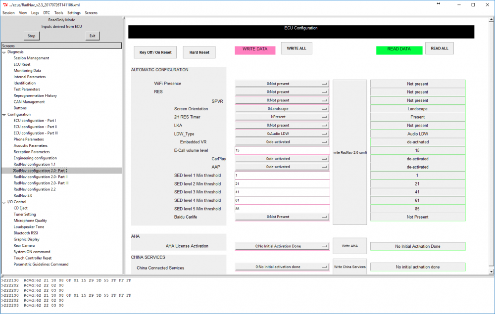Select ECU Reset in the tree
The image size is (495, 314).
tap(22, 64)
